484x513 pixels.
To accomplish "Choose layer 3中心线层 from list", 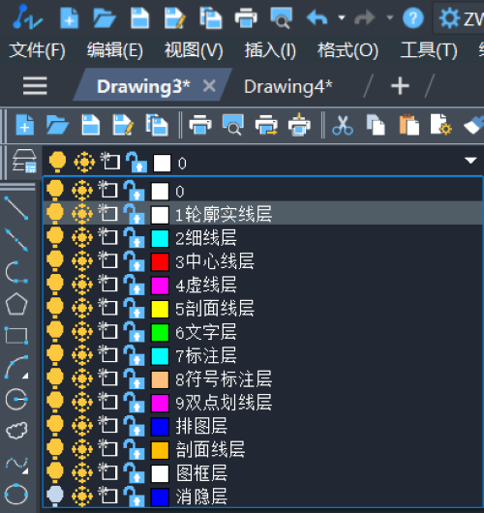I will pos(263,261).
